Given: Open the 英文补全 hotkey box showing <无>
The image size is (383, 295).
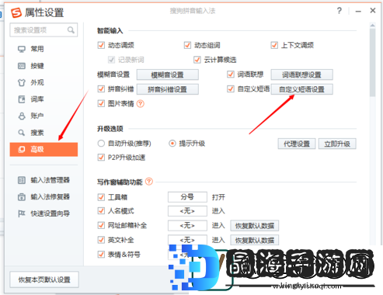Looking at the screenshot, I should pyautogui.click(x=187, y=240).
